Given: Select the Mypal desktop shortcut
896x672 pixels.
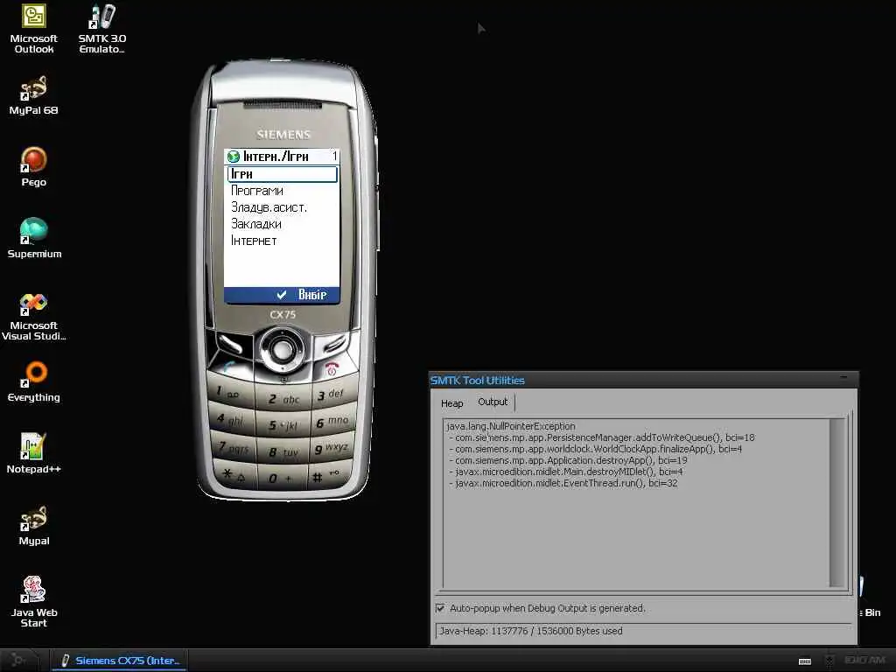Looking at the screenshot, I should click(34, 526).
